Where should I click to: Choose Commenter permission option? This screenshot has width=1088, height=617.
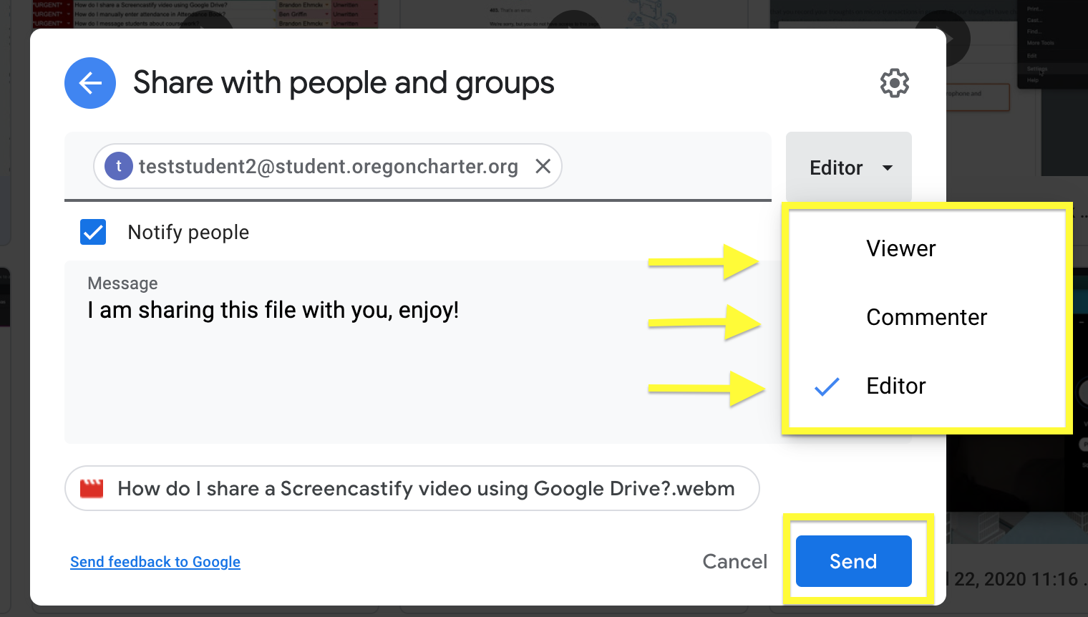(927, 317)
